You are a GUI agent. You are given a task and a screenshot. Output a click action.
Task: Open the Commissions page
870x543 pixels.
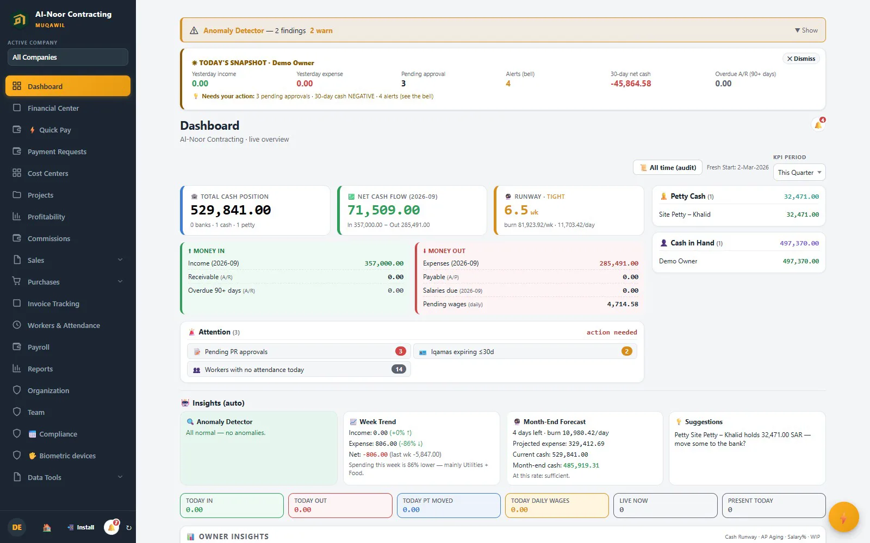(x=68, y=238)
